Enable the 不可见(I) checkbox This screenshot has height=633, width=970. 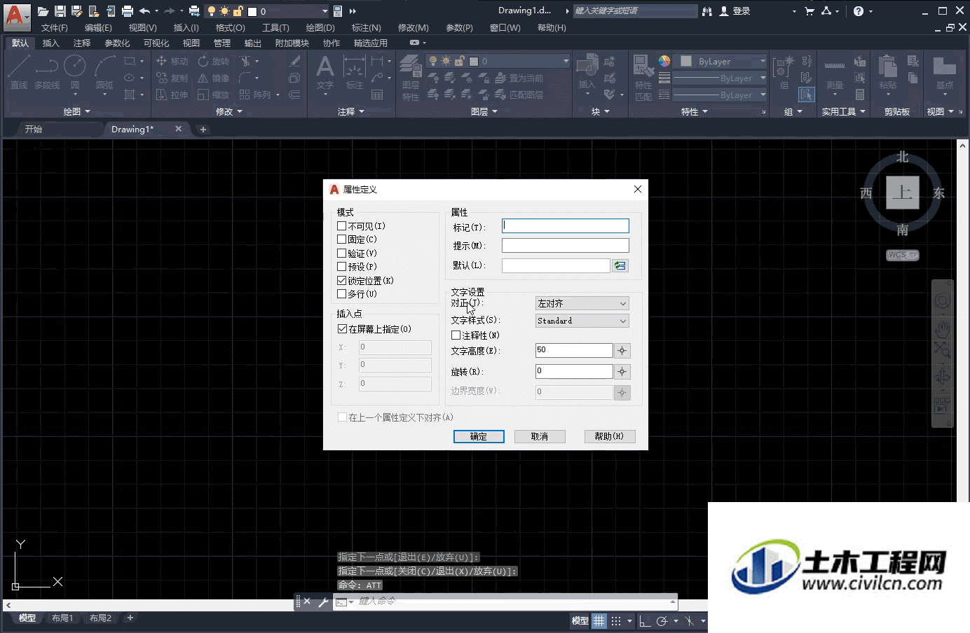[x=341, y=226]
